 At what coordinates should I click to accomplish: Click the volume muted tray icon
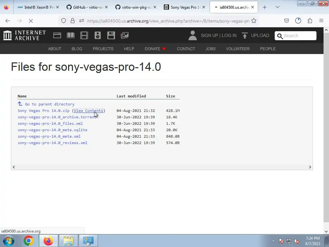point(297,241)
